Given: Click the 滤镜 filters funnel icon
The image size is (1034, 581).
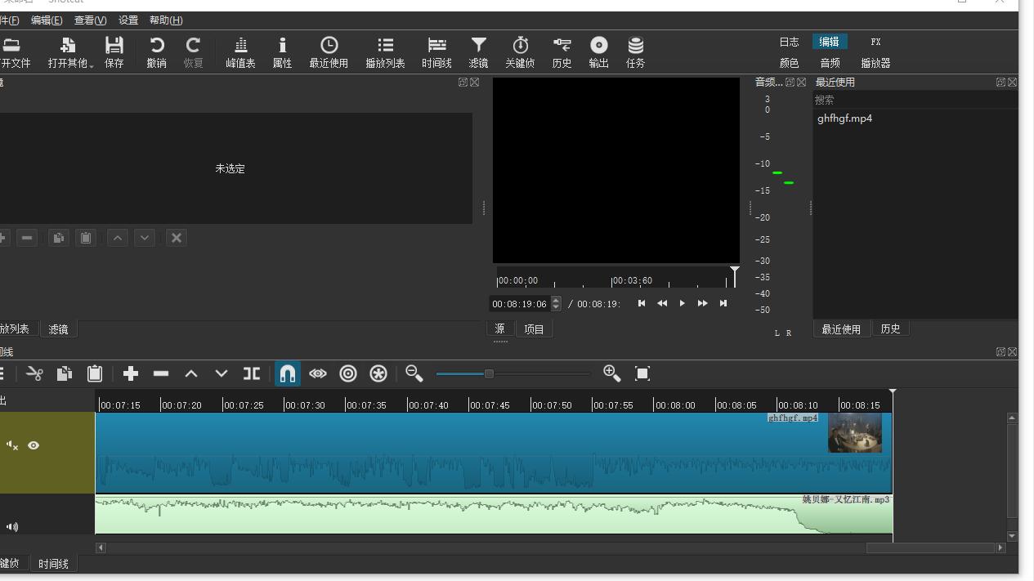Looking at the screenshot, I should (478, 52).
